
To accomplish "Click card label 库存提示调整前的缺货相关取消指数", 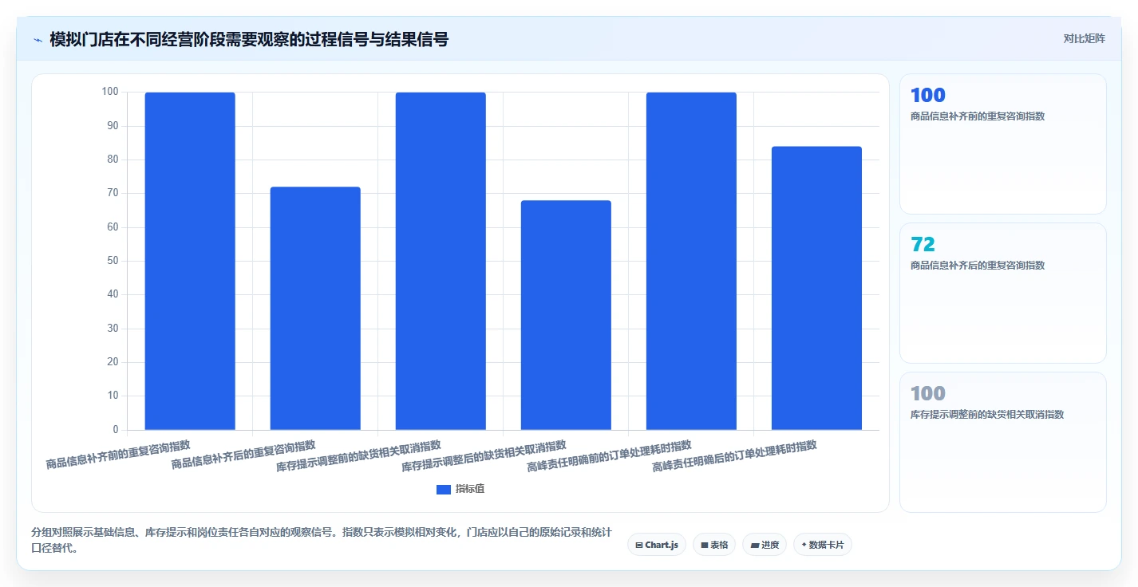I will tap(987, 415).
